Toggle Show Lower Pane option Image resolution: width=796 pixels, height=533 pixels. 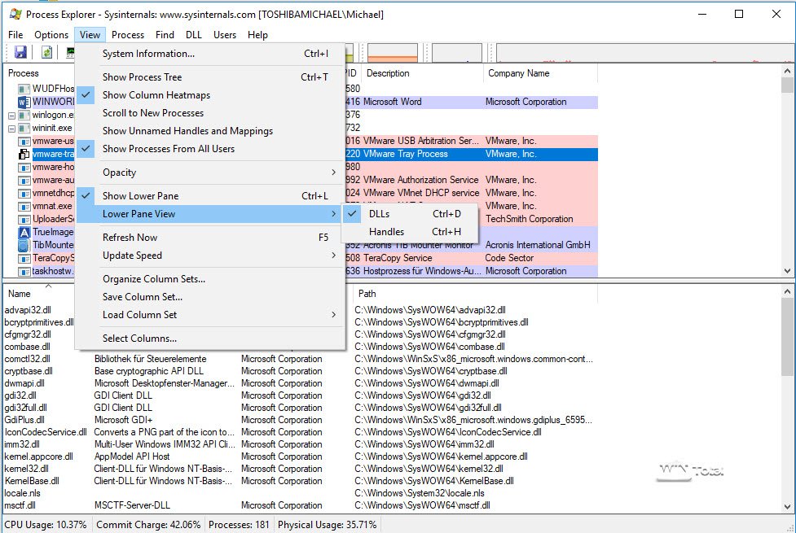click(210, 196)
